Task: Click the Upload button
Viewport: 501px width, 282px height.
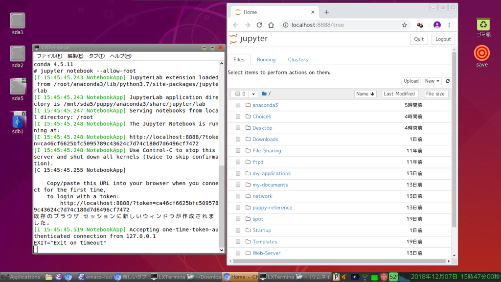Action: tap(411, 81)
